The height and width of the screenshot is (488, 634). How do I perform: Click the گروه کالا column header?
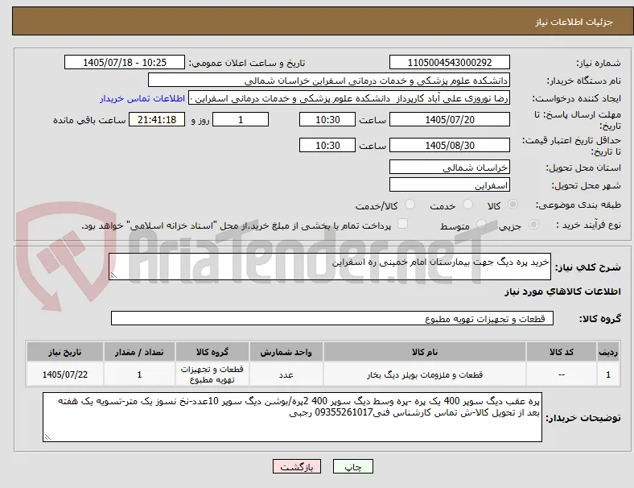(x=212, y=352)
